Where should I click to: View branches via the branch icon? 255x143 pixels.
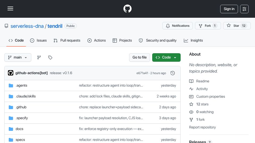(39, 57)
